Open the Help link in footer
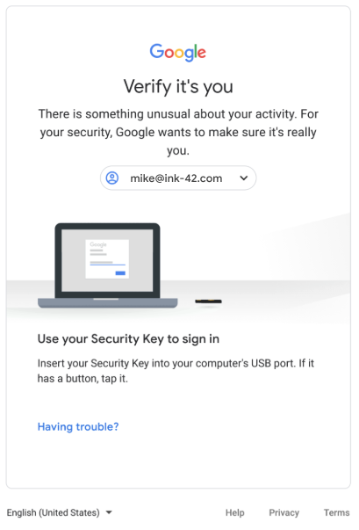This screenshot has width=359, height=530. (235, 512)
